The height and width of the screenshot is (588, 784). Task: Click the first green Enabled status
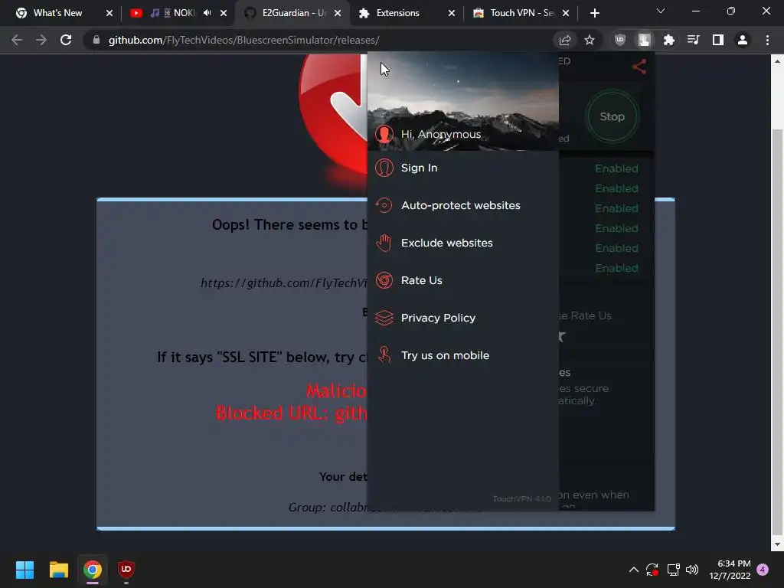[616, 168]
